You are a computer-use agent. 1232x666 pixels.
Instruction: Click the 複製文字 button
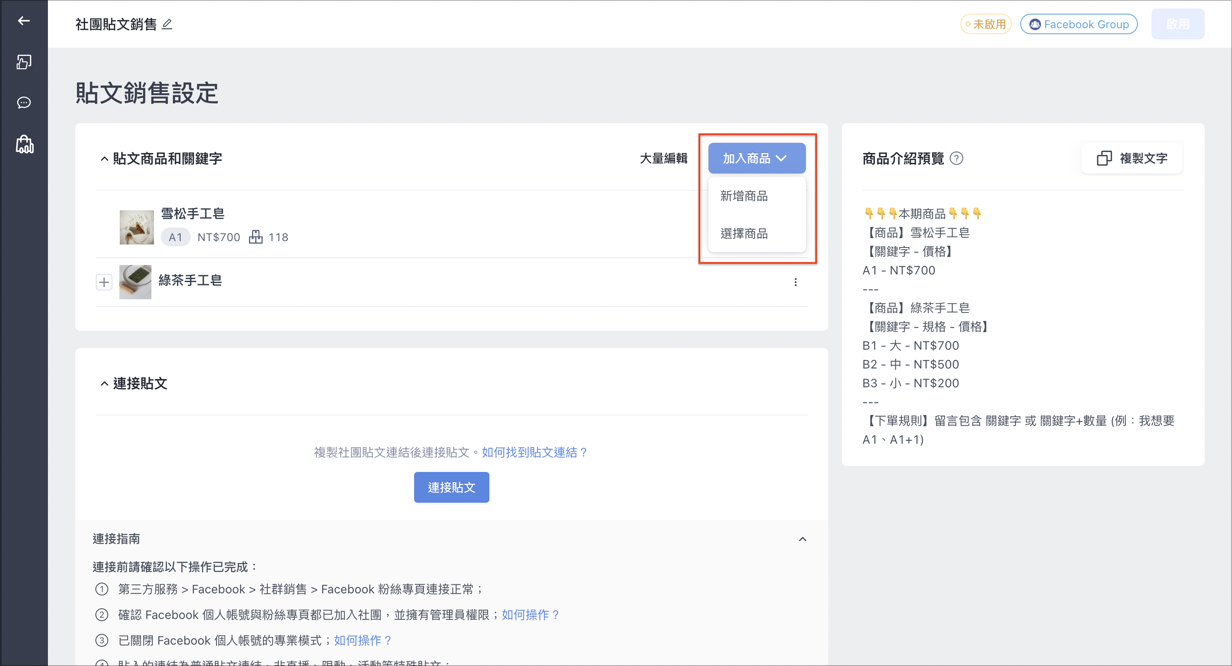click(1131, 158)
